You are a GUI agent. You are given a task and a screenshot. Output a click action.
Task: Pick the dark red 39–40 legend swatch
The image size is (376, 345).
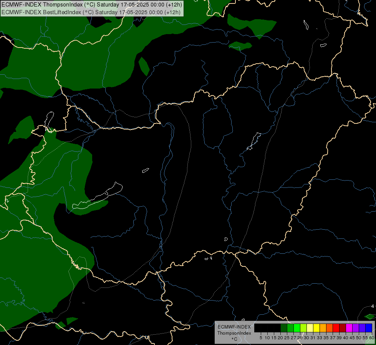(x=343, y=328)
